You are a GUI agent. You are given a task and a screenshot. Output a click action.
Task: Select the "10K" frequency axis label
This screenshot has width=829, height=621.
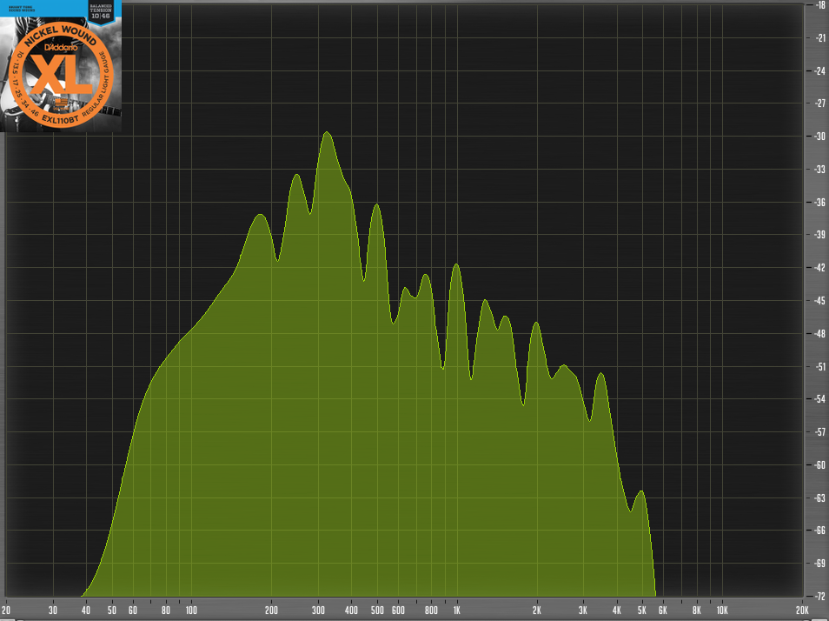722,611
